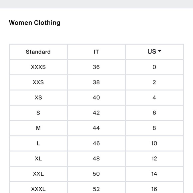
Task: Click the US size 10 cell
Action: [154, 143]
